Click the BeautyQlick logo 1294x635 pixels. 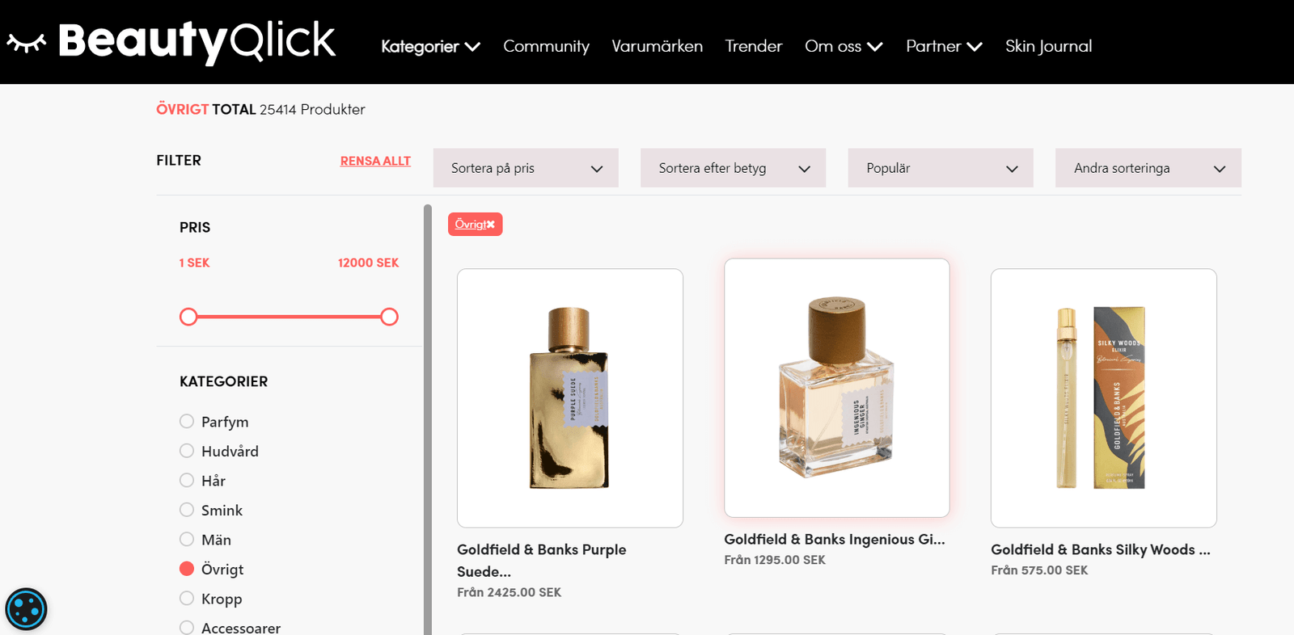coord(171,42)
